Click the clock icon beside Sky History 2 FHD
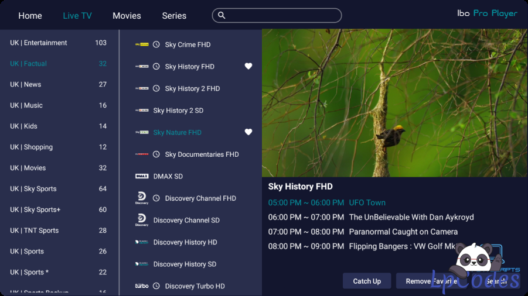This screenshot has height=296, width=528. [156, 89]
